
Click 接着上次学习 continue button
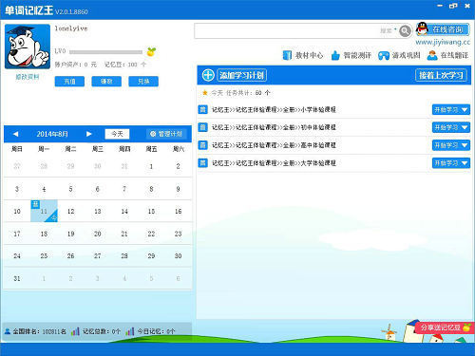tap(441, 75)
